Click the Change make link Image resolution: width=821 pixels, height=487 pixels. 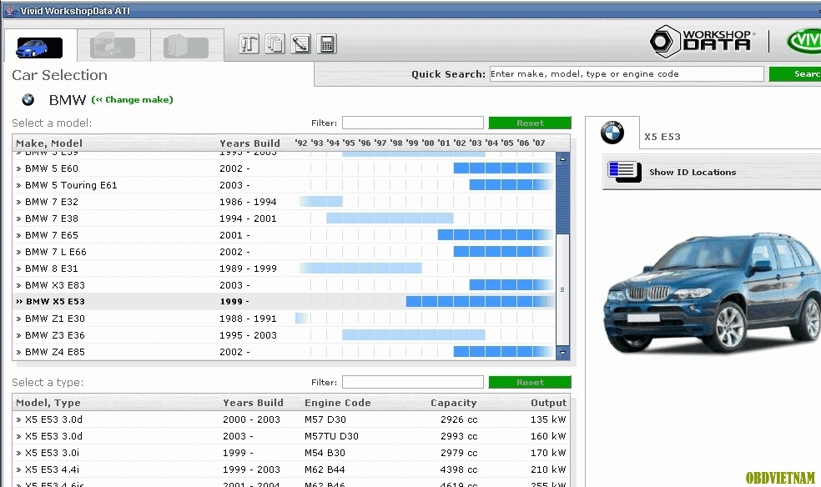click(x=132, y=99)
